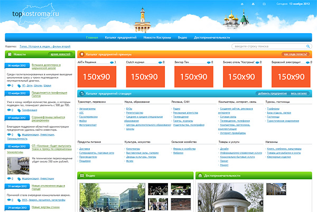
Task: Click the standard catalog header icon
Action: click(81, 93)
